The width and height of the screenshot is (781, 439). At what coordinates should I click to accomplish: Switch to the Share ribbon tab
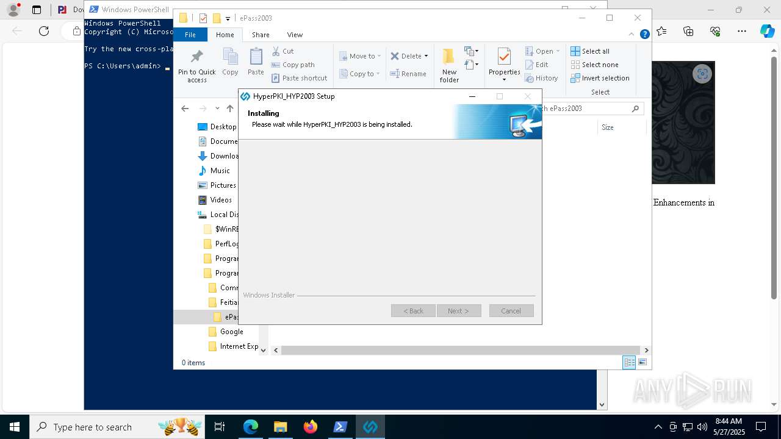pos(261,35)
